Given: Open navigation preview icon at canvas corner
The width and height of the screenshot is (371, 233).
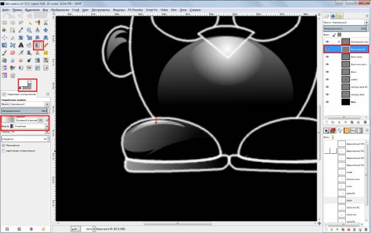Looking at the screenshot, I should [319, 223].
